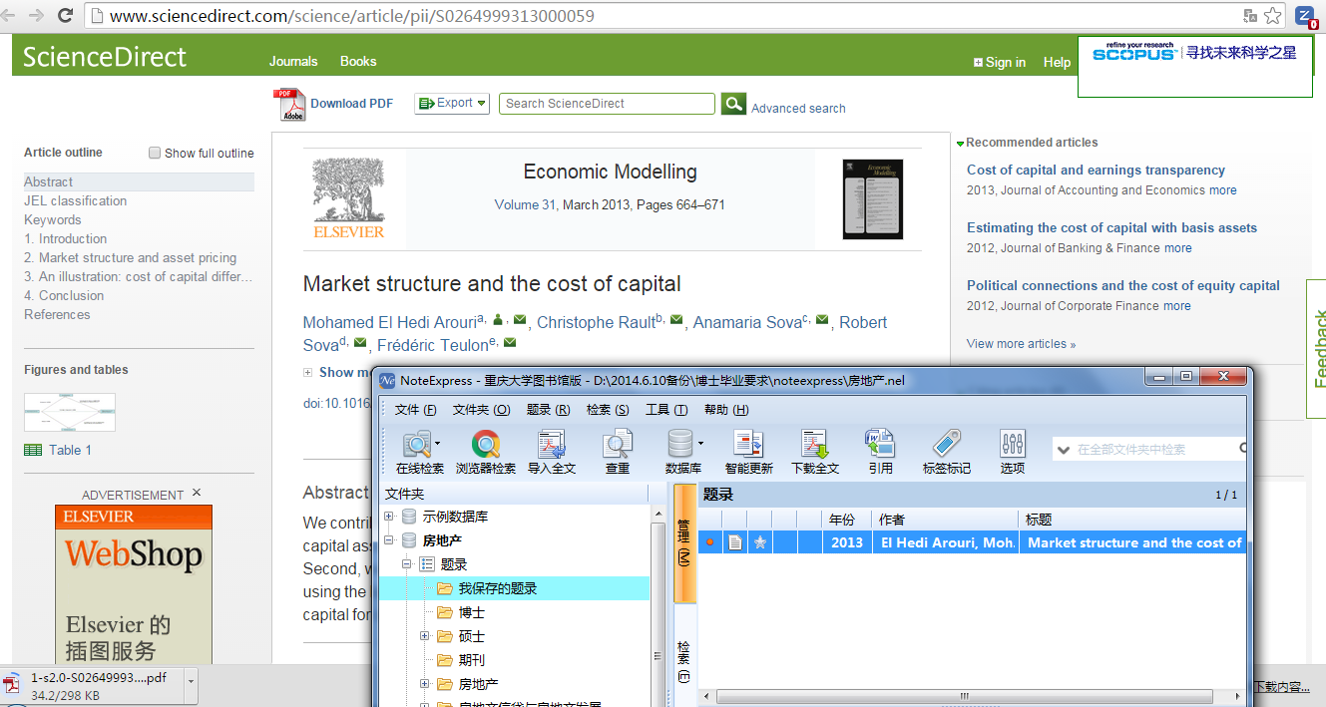Open NoteExpress search scope dropdown chevron
This screenshot has height=707, width=1326.
(1064, 450)
